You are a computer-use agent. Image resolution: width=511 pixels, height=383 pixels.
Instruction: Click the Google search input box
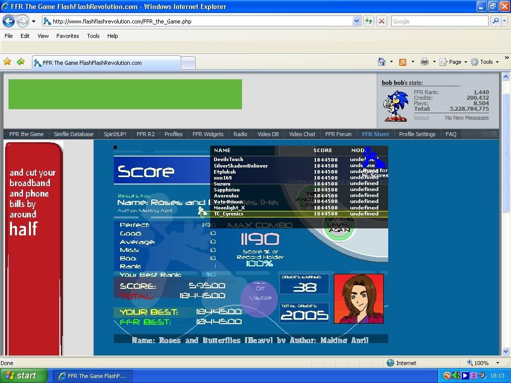coord(439,21)
